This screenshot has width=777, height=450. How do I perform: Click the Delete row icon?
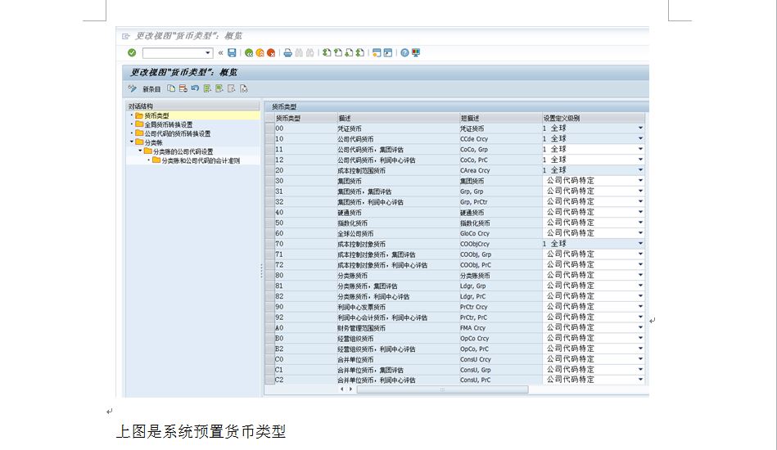(183, 88)
